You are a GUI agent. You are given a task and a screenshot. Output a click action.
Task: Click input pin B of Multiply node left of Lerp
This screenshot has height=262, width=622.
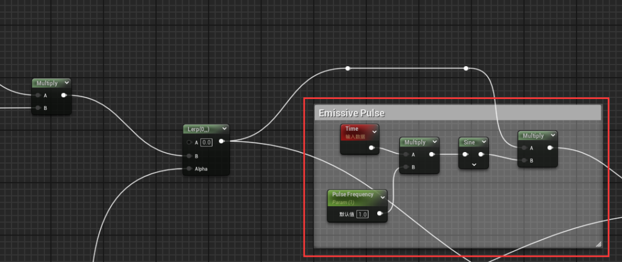point(37,108)
